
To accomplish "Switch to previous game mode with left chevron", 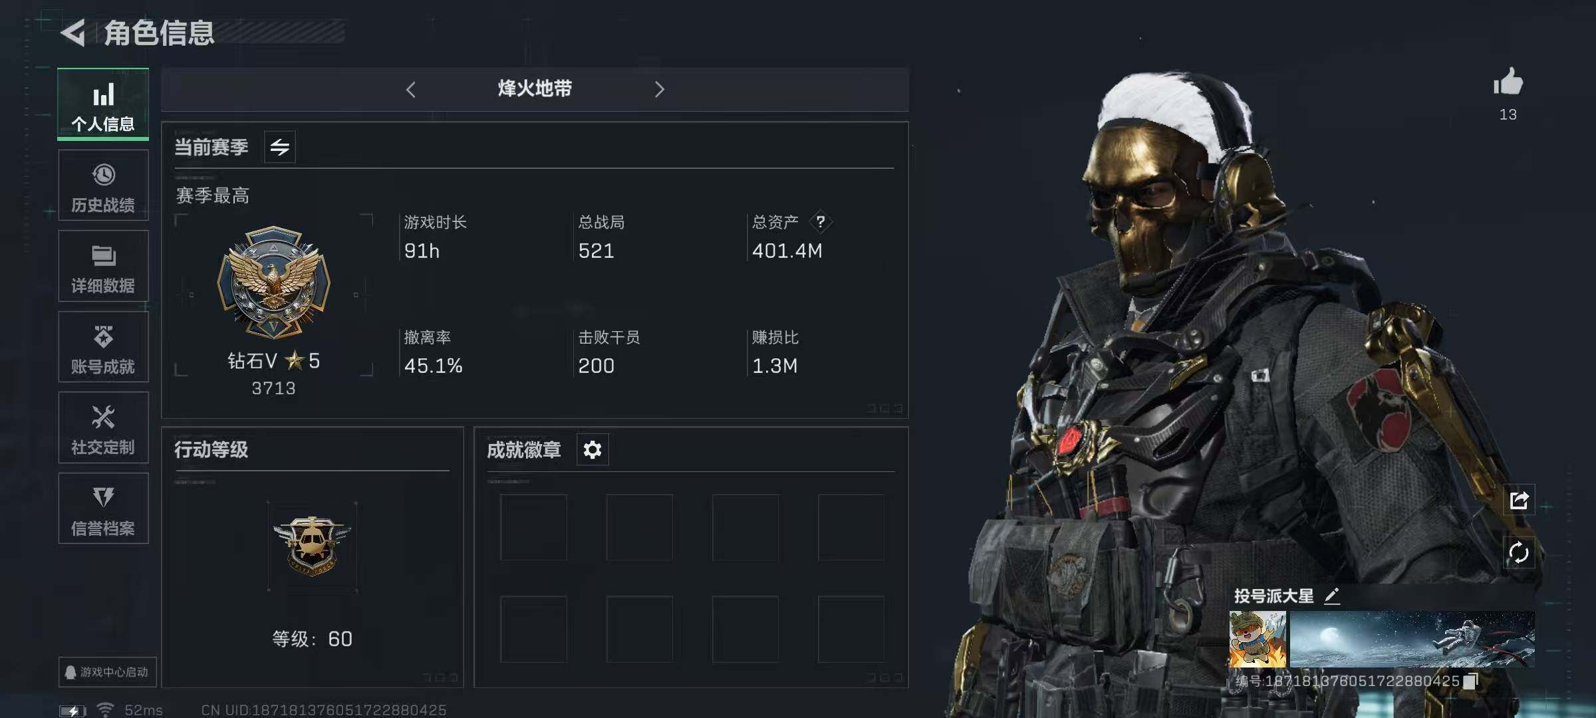I will click(411, 89).
